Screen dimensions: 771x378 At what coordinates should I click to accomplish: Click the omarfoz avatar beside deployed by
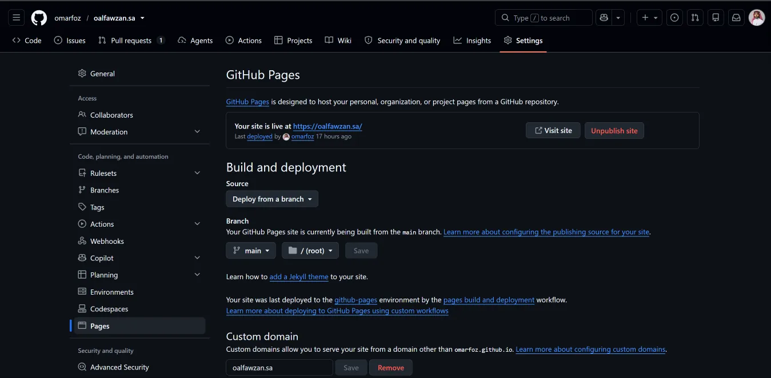coord(286,137)
